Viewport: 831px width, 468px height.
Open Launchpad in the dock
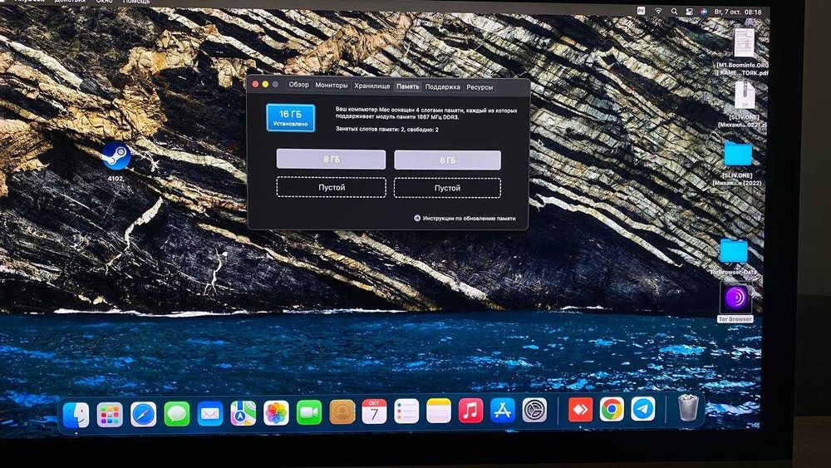pyautogui.click(x=110, y=415)
